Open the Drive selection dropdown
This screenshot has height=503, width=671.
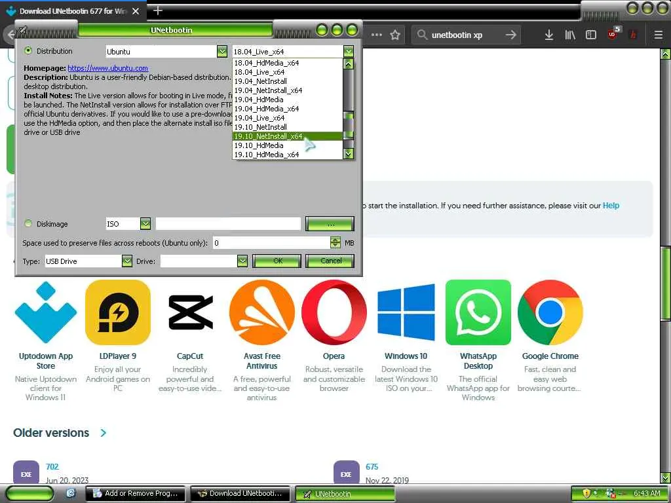pyautogui.click(x=242, y=261)
